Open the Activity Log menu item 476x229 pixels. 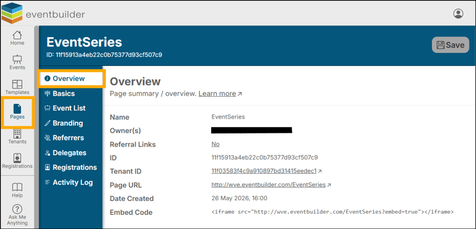[68, 182]
